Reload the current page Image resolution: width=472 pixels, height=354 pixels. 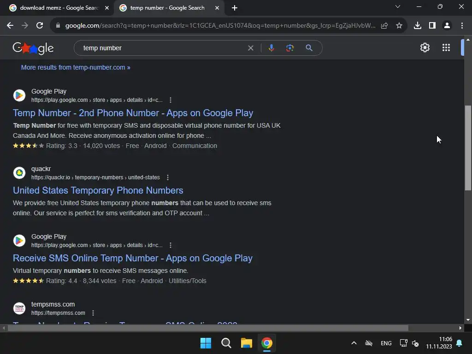click(40, 26)
